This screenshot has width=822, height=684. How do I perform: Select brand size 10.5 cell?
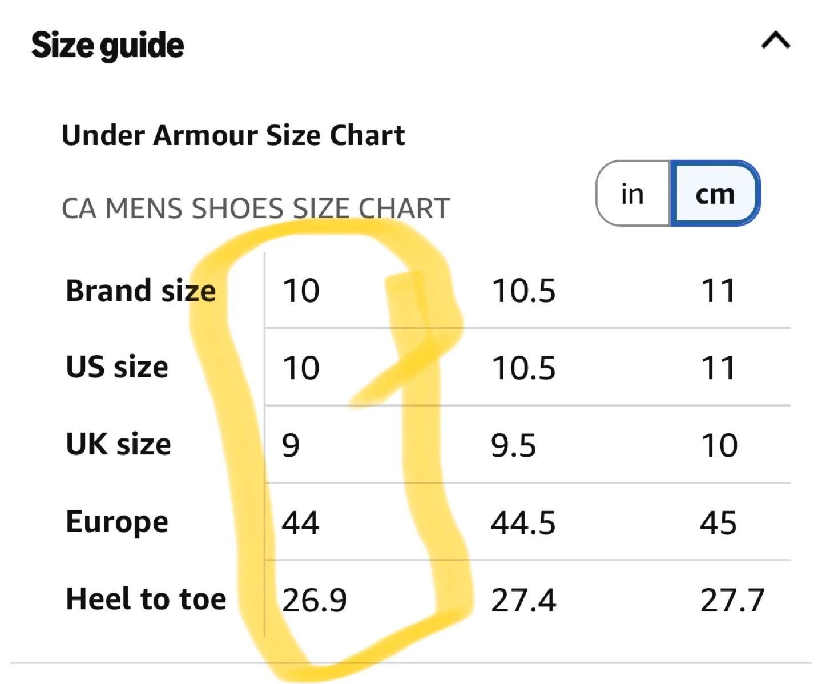point(523,291)
